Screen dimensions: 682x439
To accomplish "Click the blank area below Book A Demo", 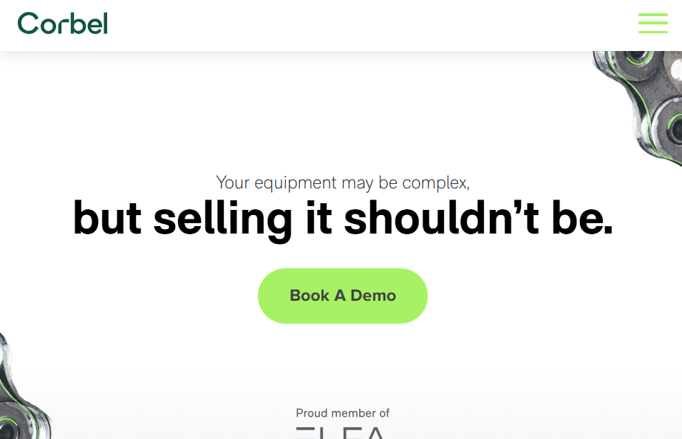I will (342, 362).
